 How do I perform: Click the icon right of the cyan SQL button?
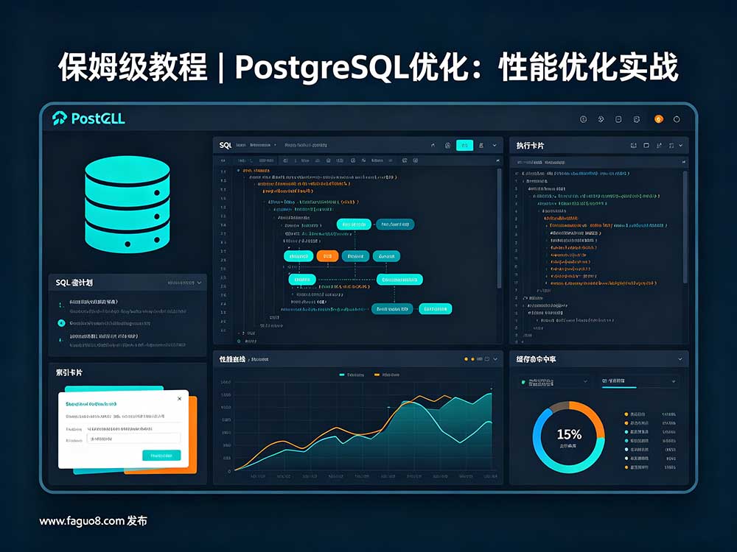[x=481, y=146]
